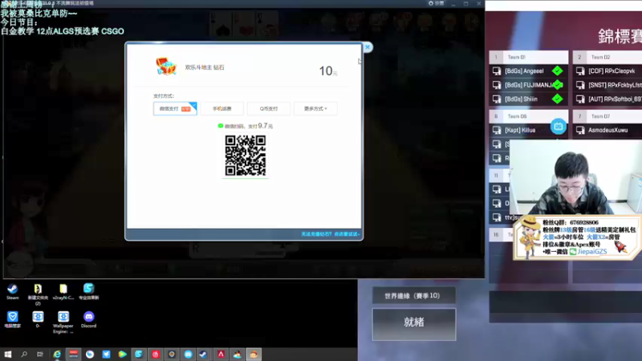Click player [BdGs] Angeeel's name
The height and width of the screenshot is (361, 642).
pos(524,71)
